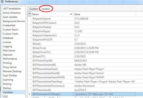The image size is (143, 98).
Task: Click the grid select-all corner icon
Action: pyautogui.click(x=29, y=14)
